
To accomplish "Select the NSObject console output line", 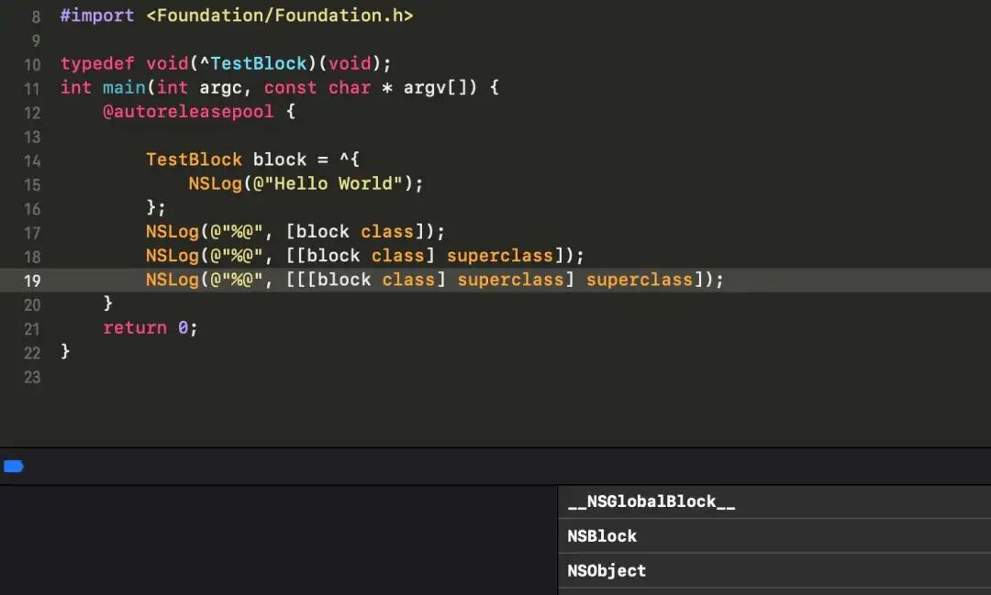I will 774,571.
